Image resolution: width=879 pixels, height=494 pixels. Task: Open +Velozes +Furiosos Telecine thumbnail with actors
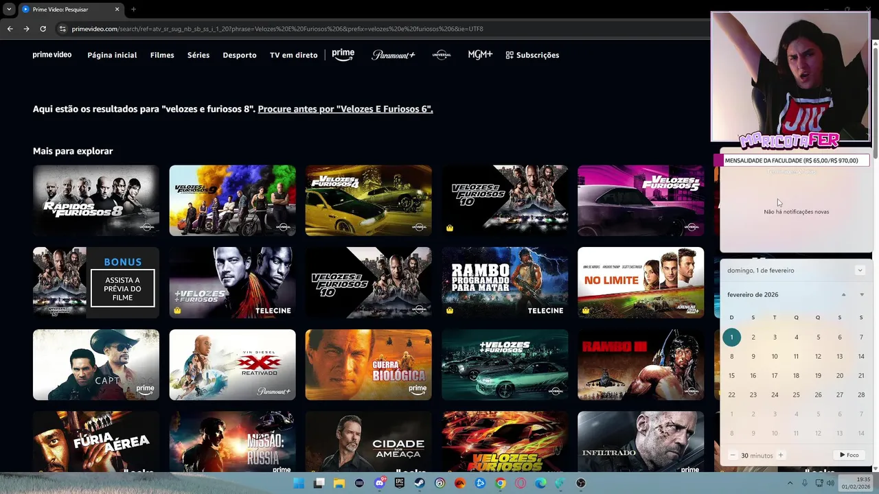pos(233,283)
